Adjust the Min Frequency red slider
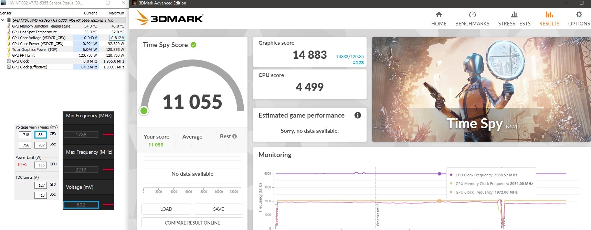Viewport: 591px width, 230px height. [108, 134]
